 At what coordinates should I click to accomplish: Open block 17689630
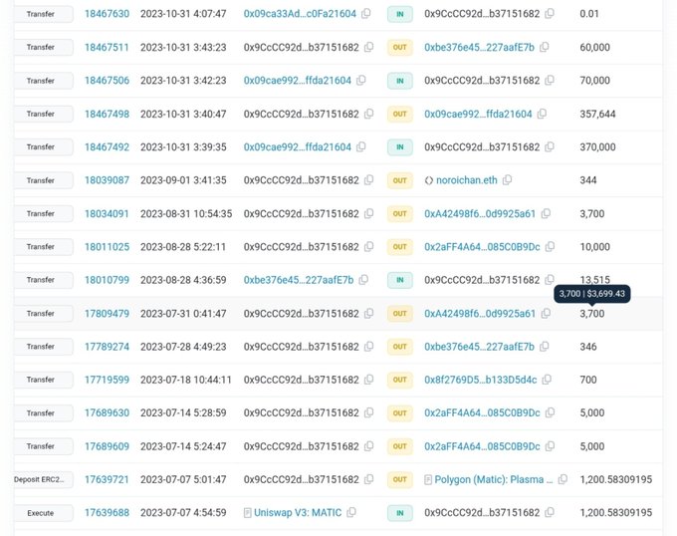coord(107,412)
